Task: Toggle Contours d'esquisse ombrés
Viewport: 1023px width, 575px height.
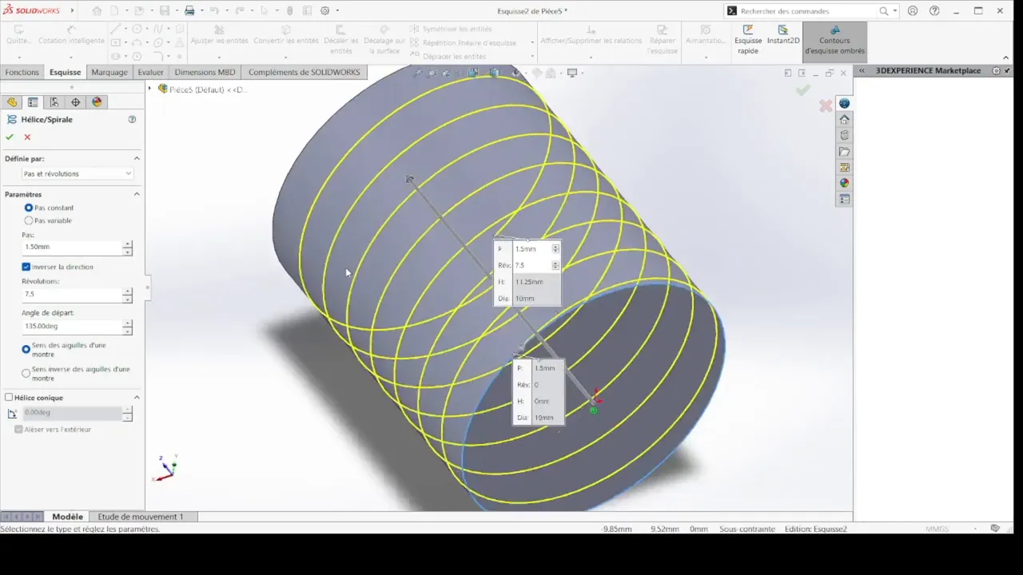Action: (834, 41)
